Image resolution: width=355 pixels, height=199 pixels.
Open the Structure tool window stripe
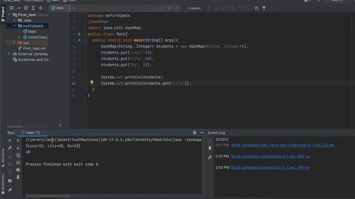3,158
